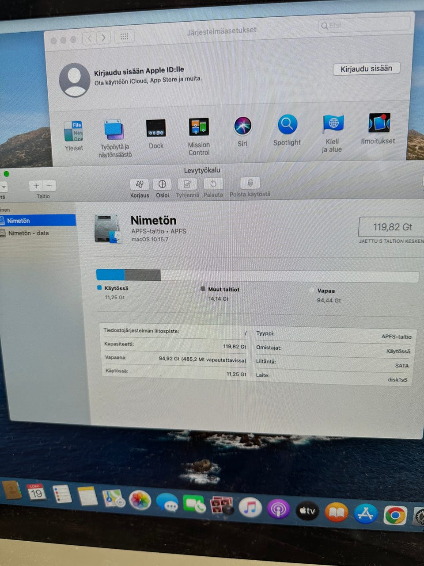Click Osioi partition tool
This screenshot has width=424, height=566.
[x=162, y=184]
